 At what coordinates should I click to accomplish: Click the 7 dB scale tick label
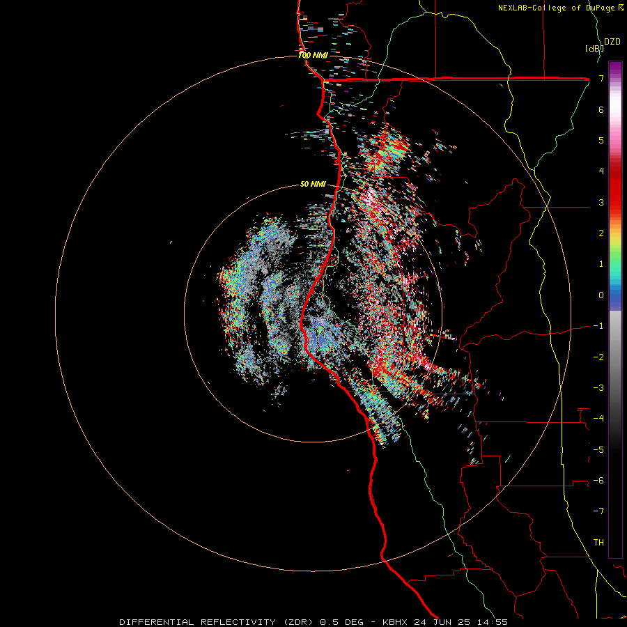[601, 78]
